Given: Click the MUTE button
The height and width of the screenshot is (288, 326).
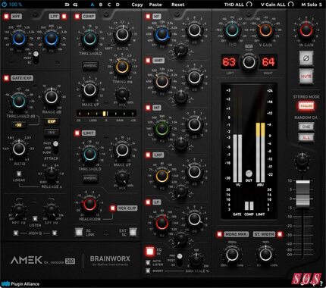Looking at the screenshot, I should [x=306, y=76].
